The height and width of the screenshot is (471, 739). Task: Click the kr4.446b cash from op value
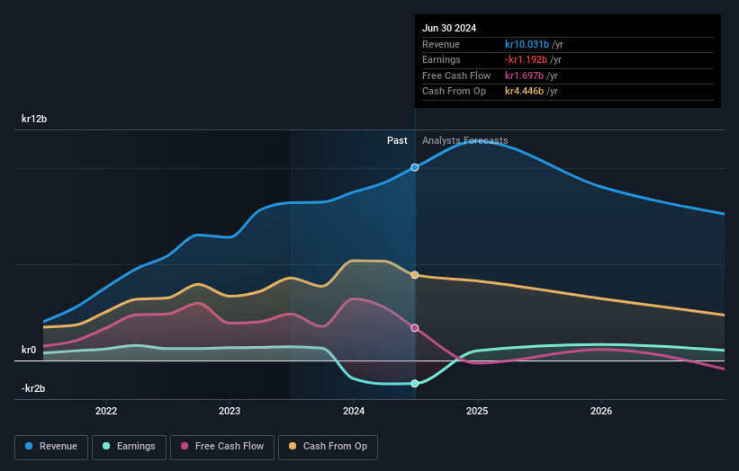pyautogui.click(x=524, y=92)
